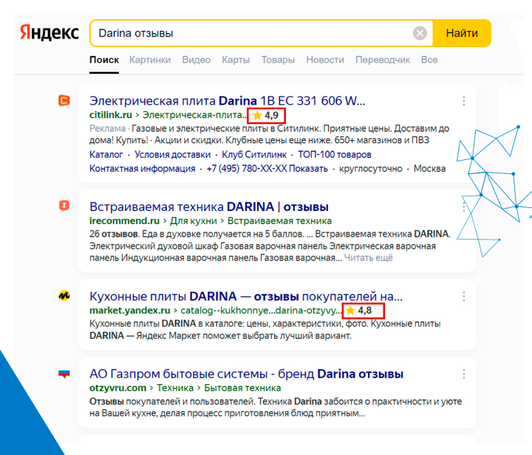The width and height of the screenshot is (532, 455).
Task: Open the Клуб Ситилинк sitelink
Action: (x=254, y=155)
